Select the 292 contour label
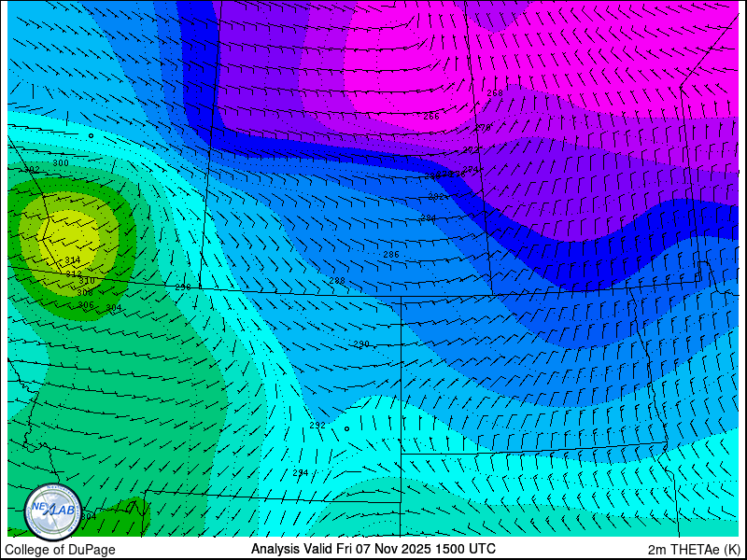Screen dimensions: 747x560 [317, 426]
